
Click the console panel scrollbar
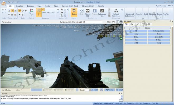coord(122,97)
